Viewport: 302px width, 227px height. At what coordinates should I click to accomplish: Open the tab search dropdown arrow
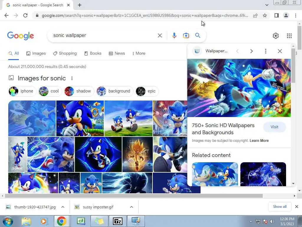pyautogui.click(x=267, y=5)
